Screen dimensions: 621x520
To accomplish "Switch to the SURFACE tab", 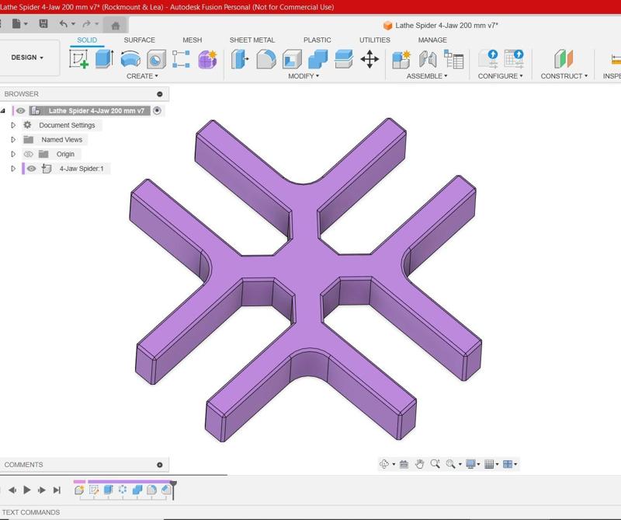I will click(x=140, y=40).
